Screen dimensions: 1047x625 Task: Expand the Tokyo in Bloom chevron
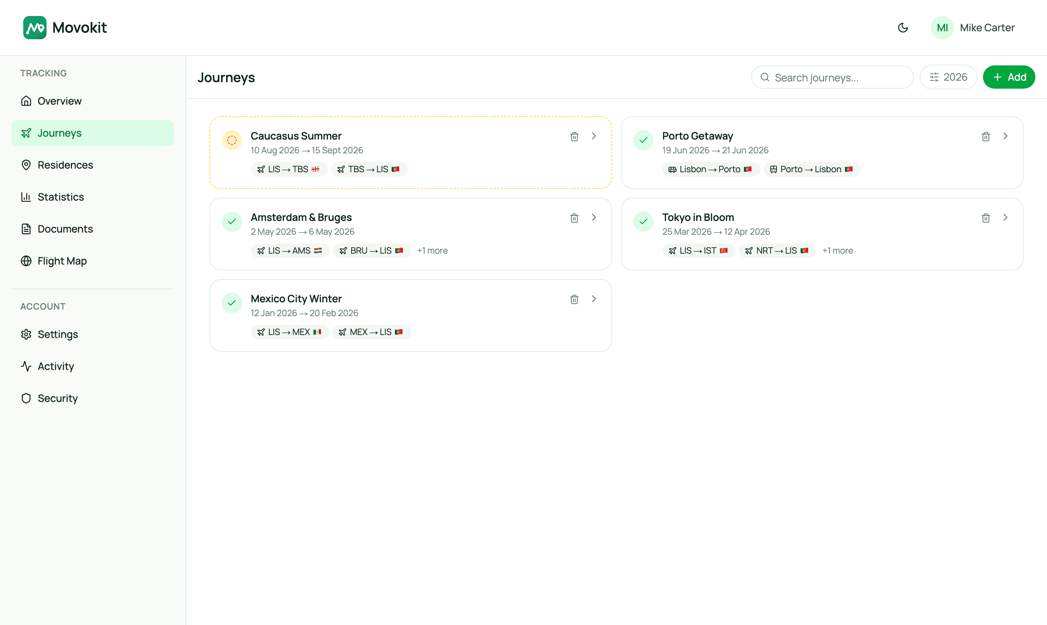click(x=1005, y=217)
